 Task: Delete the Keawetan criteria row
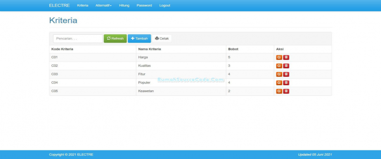click(x=286, y=91)
